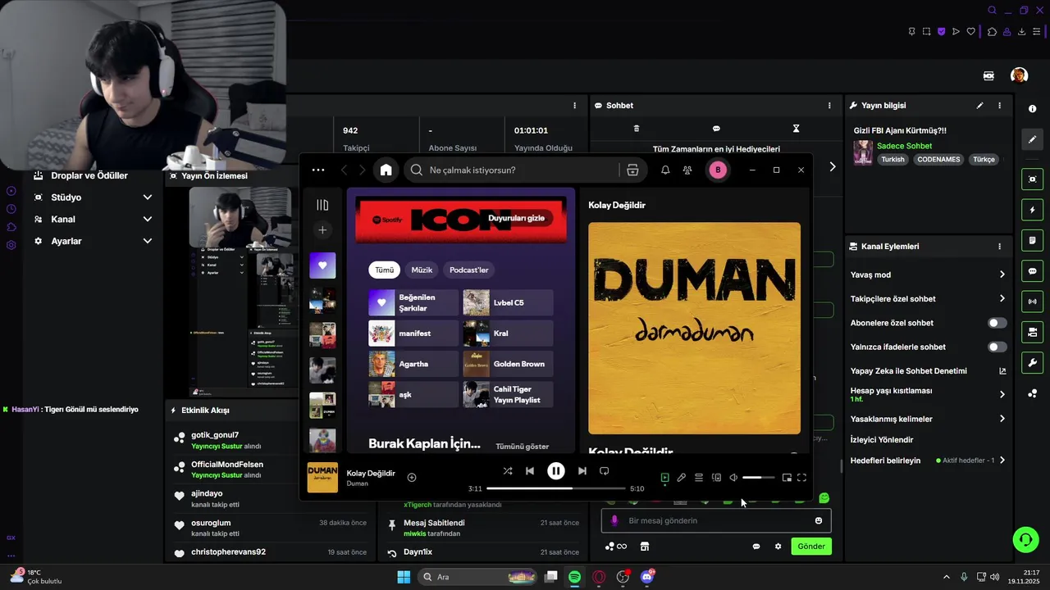Open Spotify connect to device icon
The width and height of the screenshot is (1050, 590).
click(716, 478)
